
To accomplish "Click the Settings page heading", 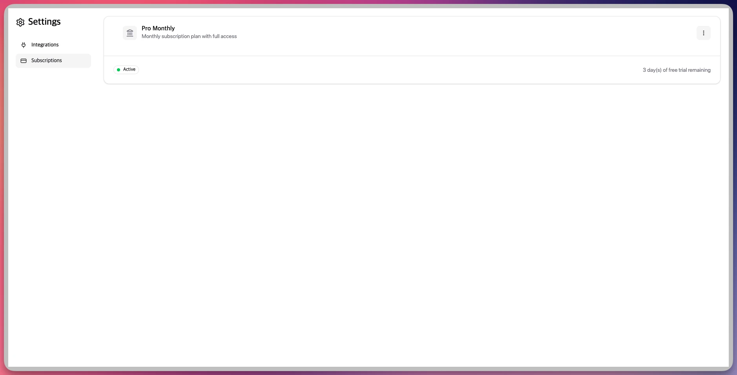I will 44,22.
